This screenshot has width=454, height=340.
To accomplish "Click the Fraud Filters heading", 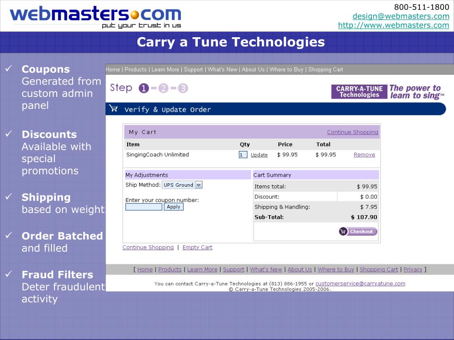I will pyautogui.click(x=57, y=274).
